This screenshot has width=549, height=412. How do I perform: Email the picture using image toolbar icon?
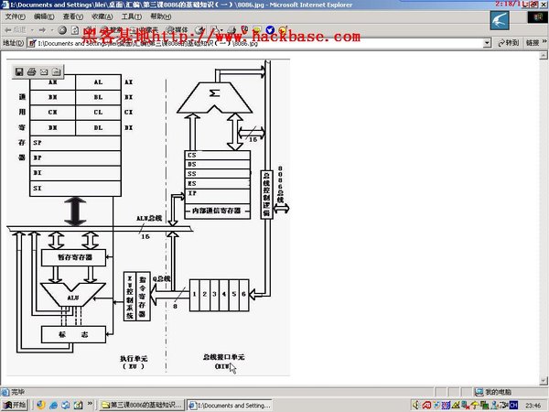(x=43, y=70)
